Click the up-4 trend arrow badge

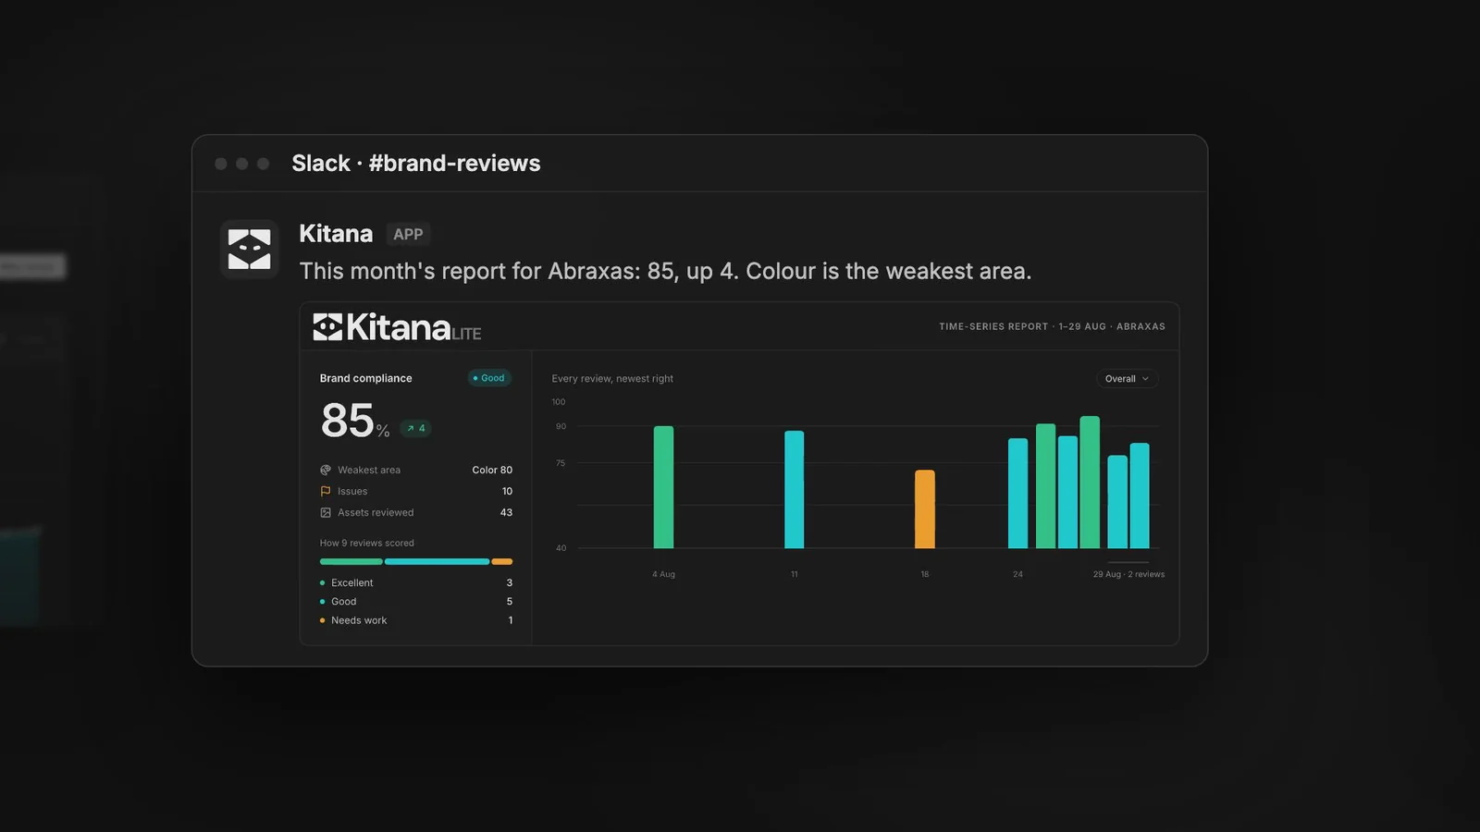tap(415, 428)
